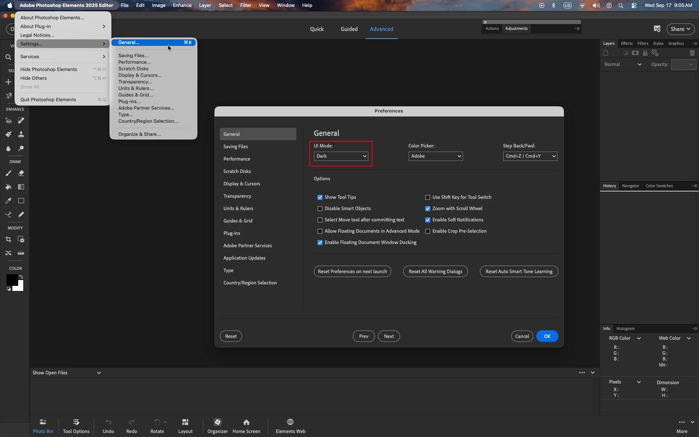Select the Zoom tool
The height and width of the screenshot is (437, 699).
(8, 57)
